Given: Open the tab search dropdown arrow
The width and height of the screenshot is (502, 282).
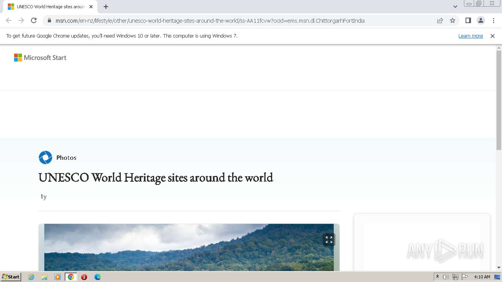Looking at the screenshot, I should coord(455,7).
